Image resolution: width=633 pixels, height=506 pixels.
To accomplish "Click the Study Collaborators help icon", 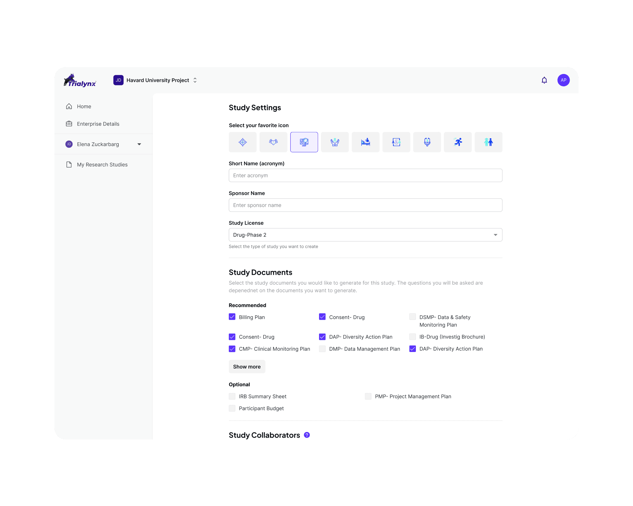I will [x=307, y=435].
